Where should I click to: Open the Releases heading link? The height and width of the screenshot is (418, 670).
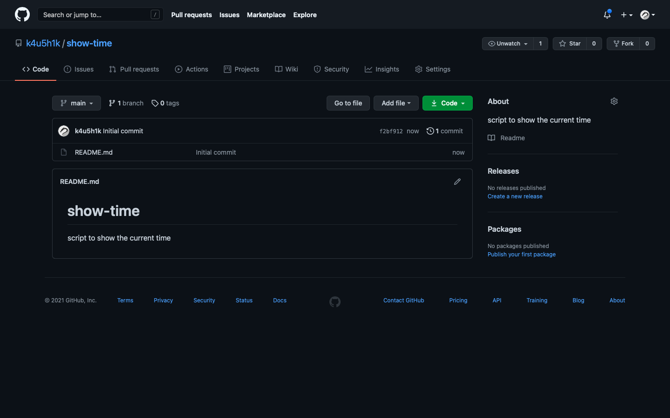pos(503,171)
